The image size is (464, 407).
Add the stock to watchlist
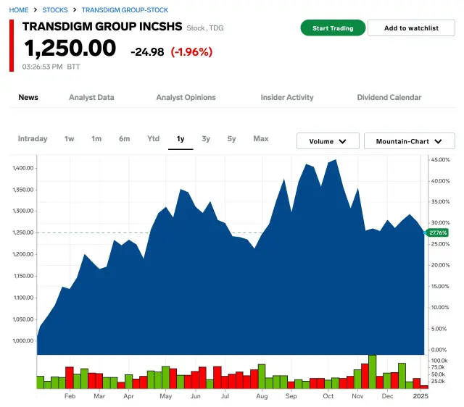(x=411, y=28)
